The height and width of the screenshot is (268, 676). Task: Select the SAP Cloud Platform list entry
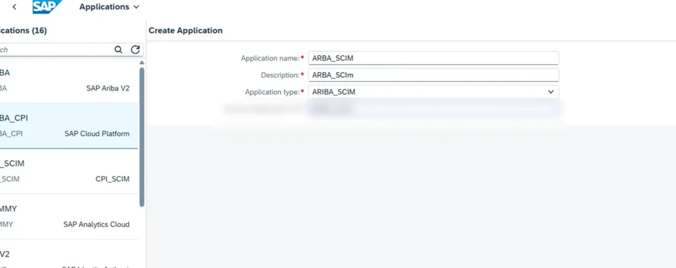(66, 125)
